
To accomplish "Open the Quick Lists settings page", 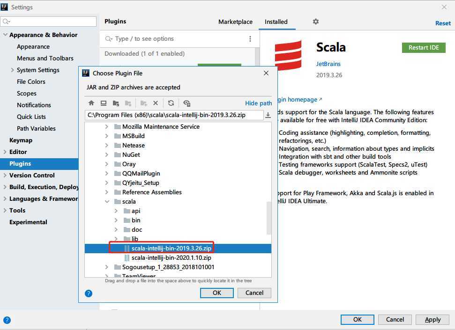I will coord(31,117).
